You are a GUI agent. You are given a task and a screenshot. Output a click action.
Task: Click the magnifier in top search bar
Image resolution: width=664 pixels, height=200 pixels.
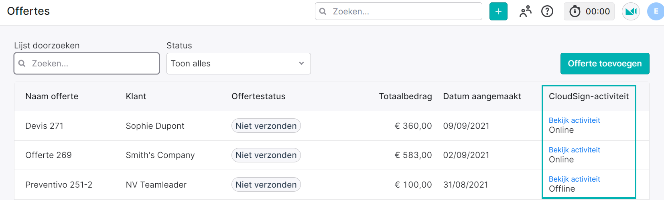coord(323,12)
